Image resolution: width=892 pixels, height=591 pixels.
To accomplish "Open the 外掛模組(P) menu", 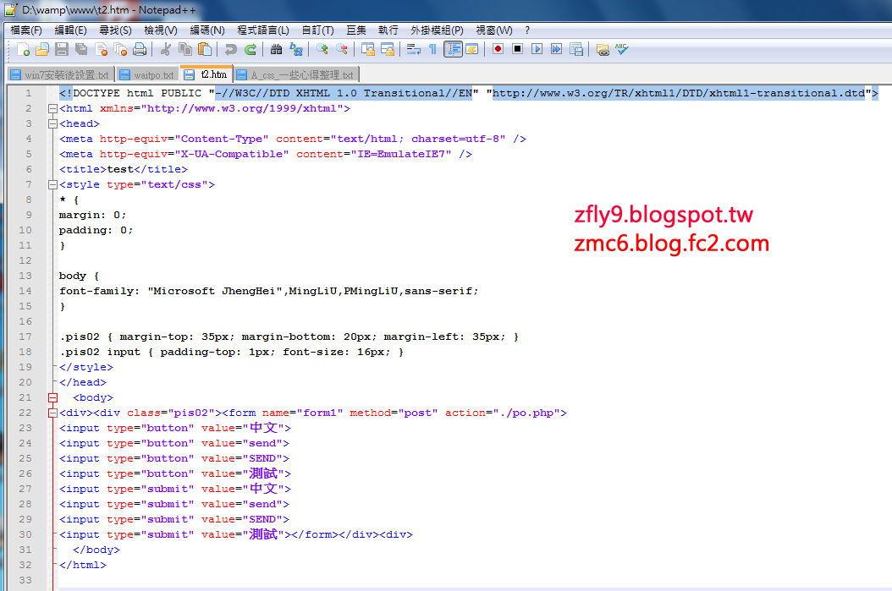I will pyautogui.click(x=437, y=30).
